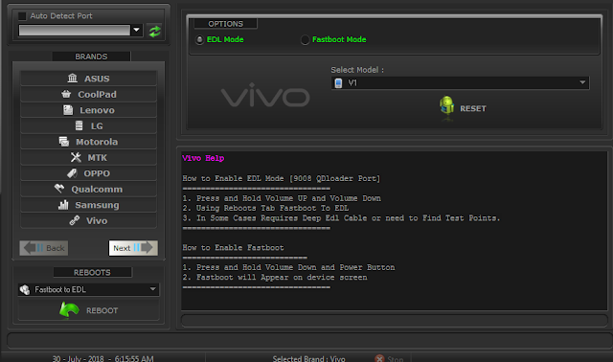Choose the Vivo brand entry
The image size is (613, 362).
tap(89, 221)
